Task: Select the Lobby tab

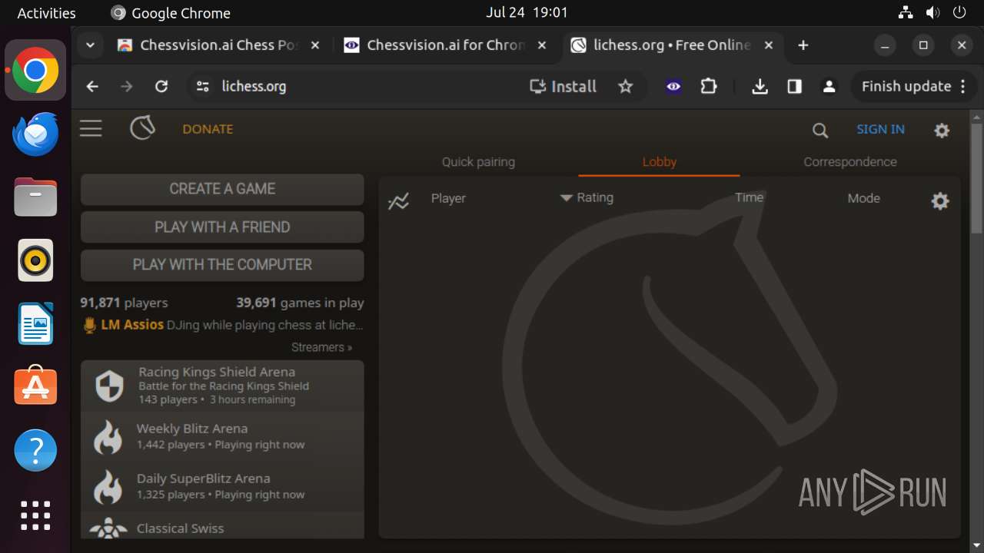Action: point(659,162)
